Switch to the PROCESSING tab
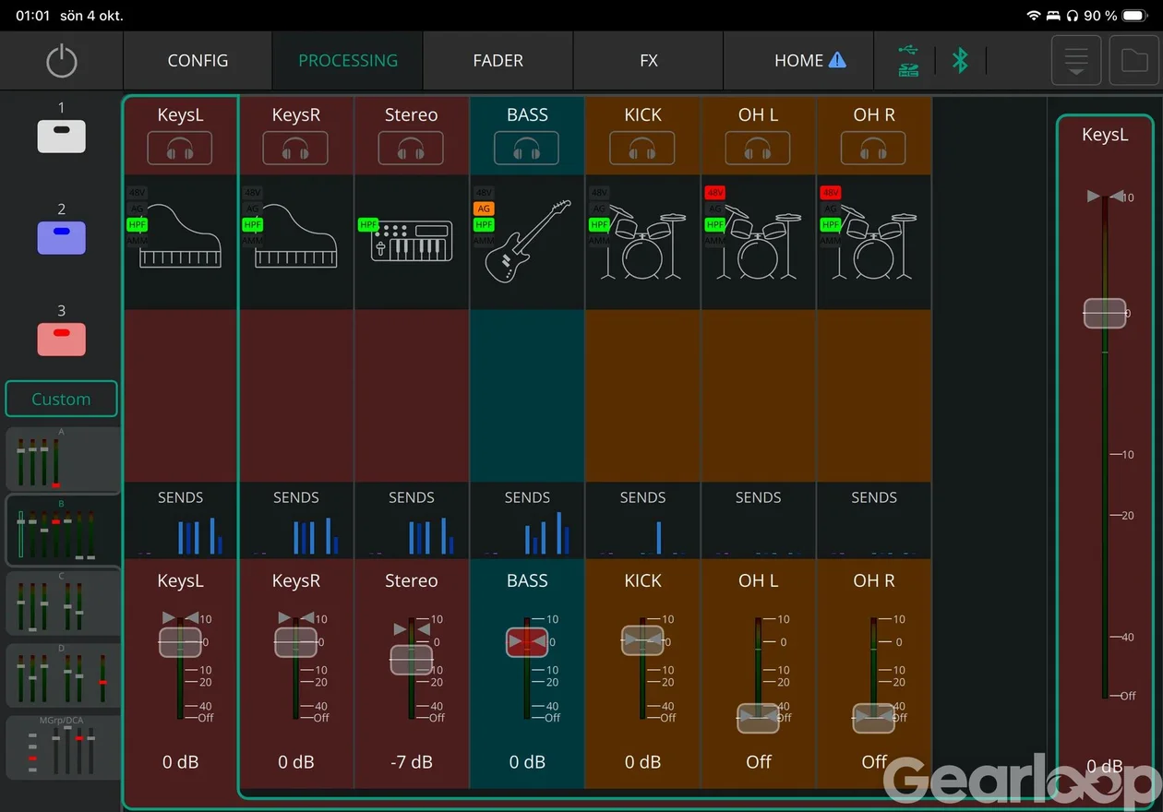1163x812 pixels. pos(348,61)
